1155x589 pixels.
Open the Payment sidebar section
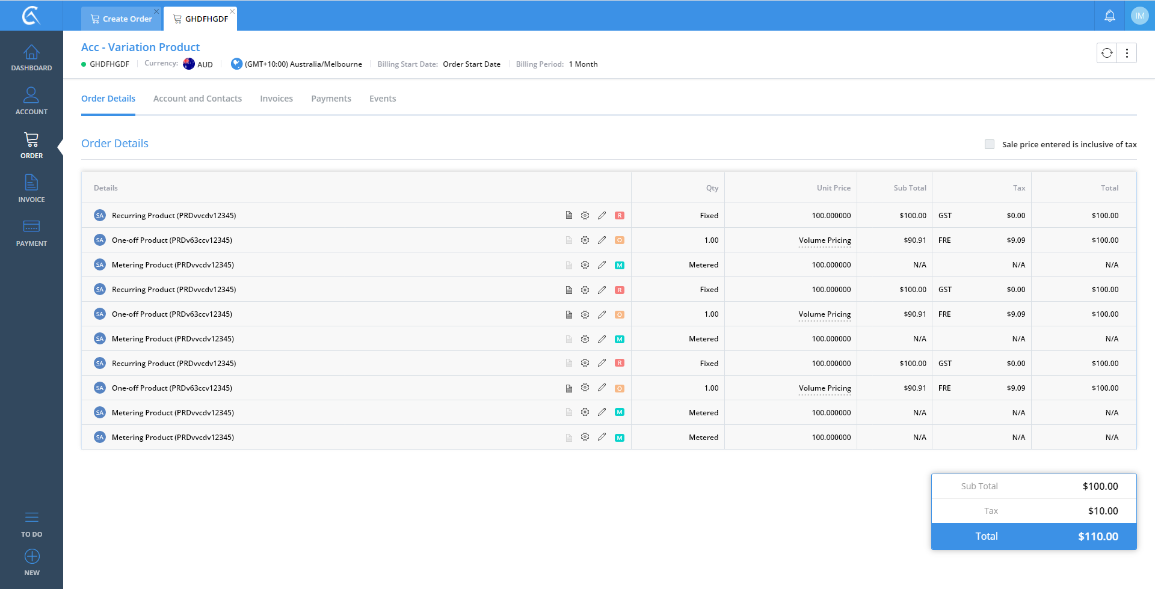pos(31,233)
